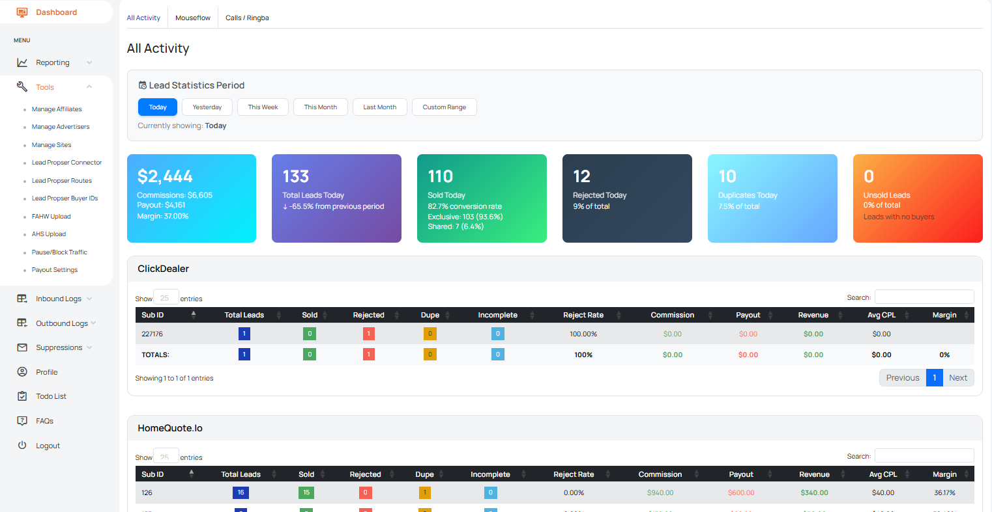Expand the Reporting menu chevron
This screenshot has height=512, width=992.
tap(89, 62)
